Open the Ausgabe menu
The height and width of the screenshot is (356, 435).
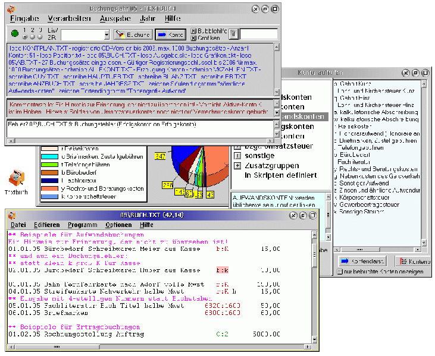115,18
